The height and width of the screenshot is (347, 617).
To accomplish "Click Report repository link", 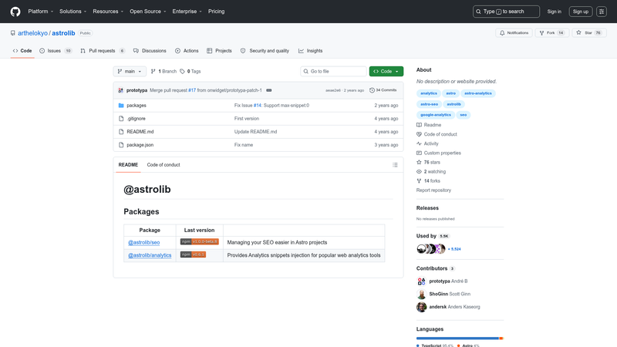I will click(433, 190).
